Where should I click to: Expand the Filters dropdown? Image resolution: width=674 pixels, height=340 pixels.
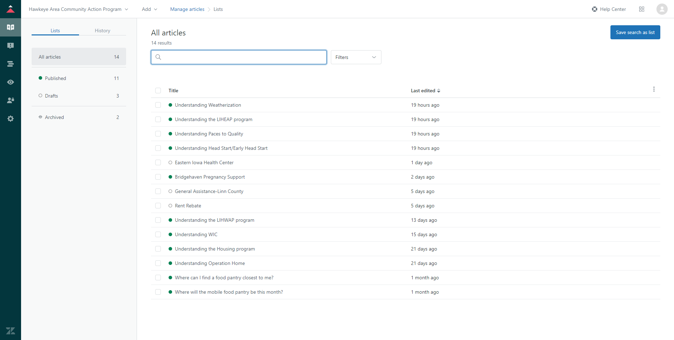(x=356, y=57)
